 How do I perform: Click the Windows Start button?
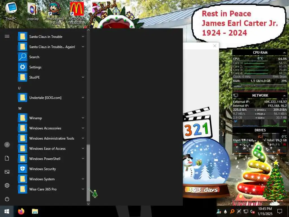[x=7, y=211]
